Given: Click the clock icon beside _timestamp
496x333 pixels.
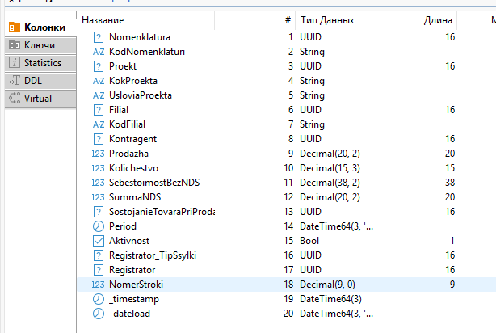Looking at the screenshot, I should (x=99, y=299).
